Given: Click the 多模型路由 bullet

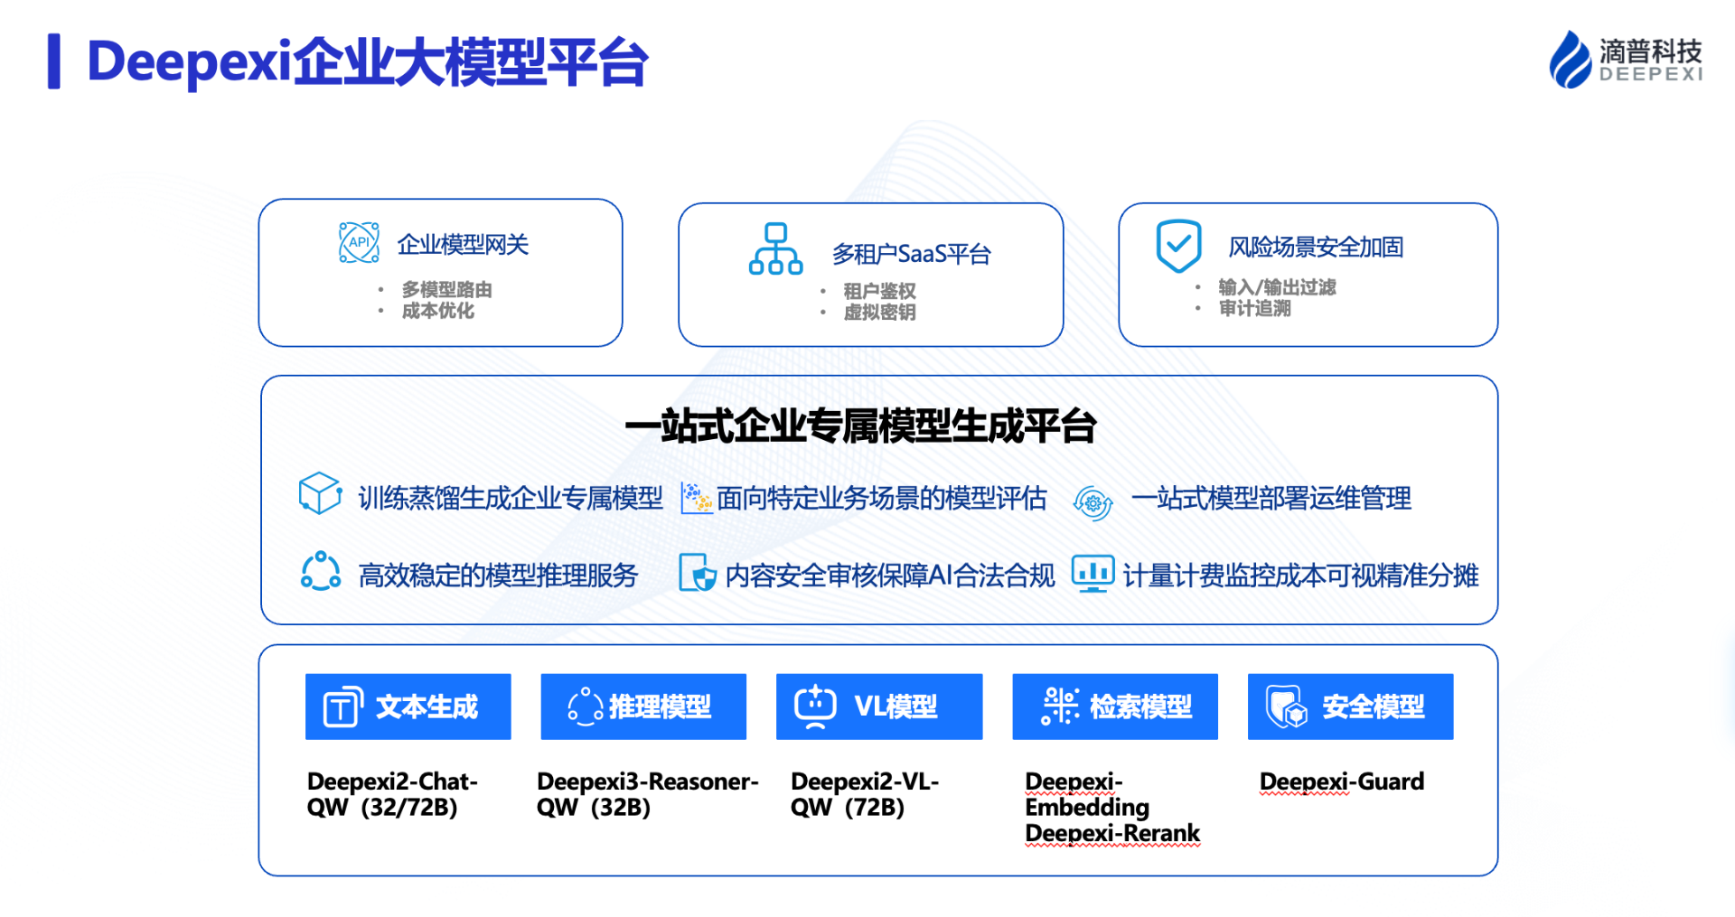Looking at the screenshot, I should coord(447,289).
